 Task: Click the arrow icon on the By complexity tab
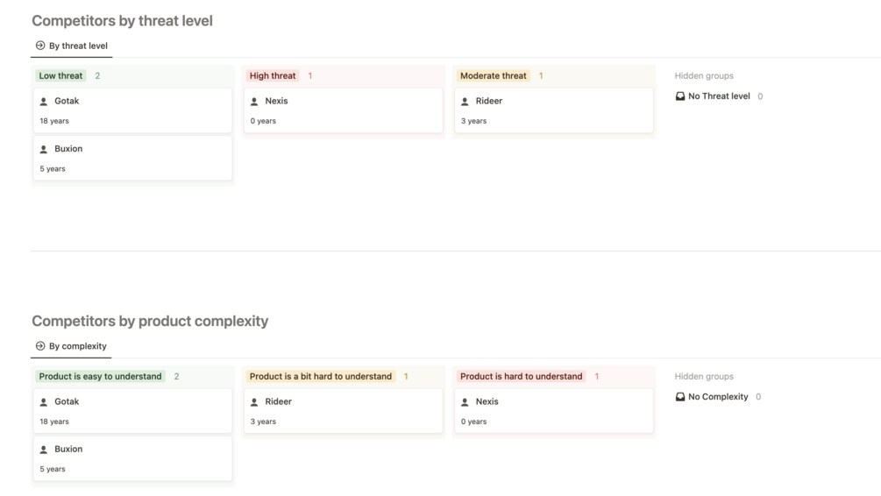click(40, 346)
